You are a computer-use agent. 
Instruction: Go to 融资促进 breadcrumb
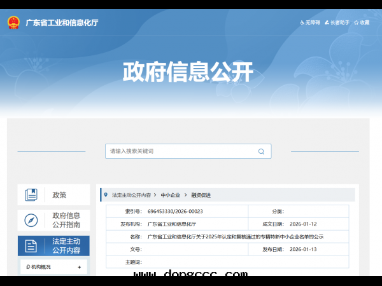coord(201,195)
